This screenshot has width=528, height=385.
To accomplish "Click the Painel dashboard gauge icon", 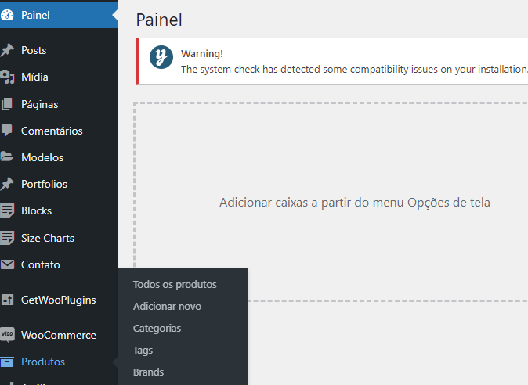I will point(8,15).
